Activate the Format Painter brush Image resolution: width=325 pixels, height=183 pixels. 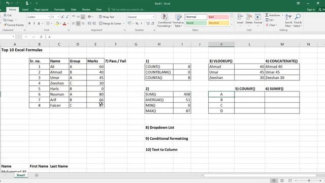[5, 25]
